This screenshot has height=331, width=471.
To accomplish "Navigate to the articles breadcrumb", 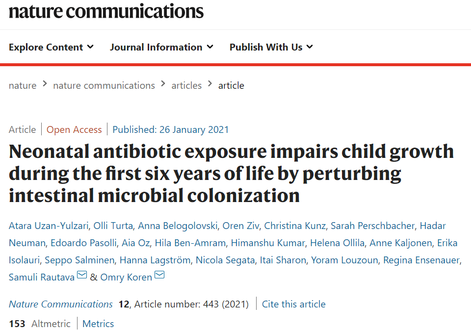I will pyautogui.click(x=186, y=86).
